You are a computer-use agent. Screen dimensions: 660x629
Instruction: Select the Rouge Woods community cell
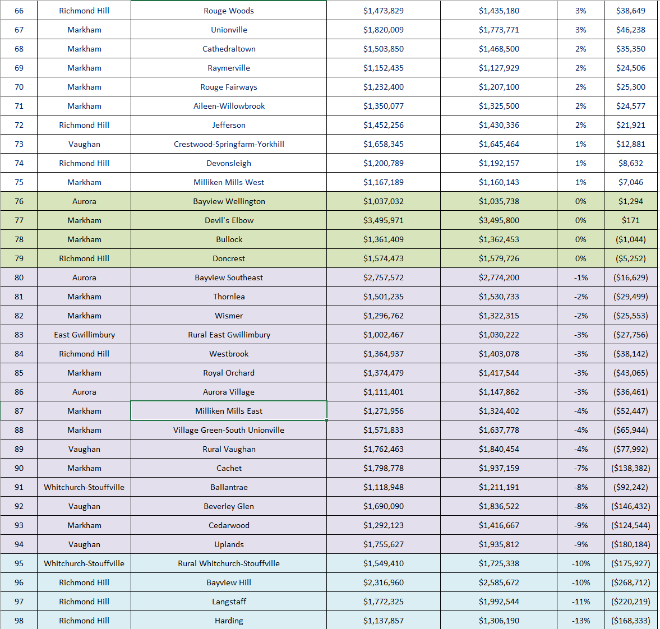pyautogui.click(x=229, y=11)
